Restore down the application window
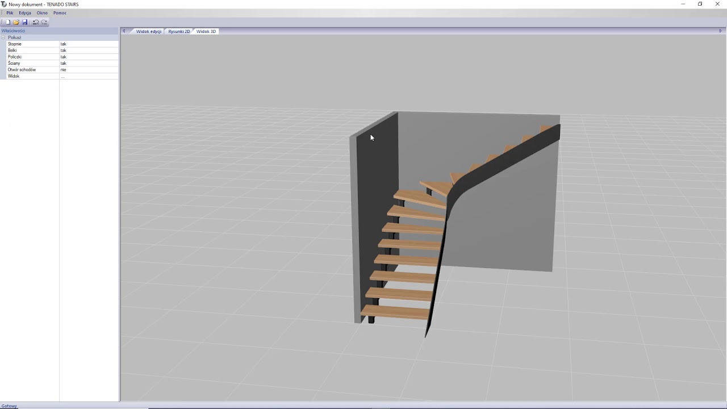 [x=700, y=4]
